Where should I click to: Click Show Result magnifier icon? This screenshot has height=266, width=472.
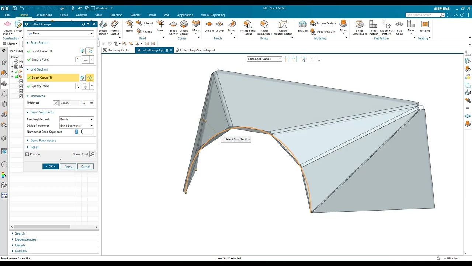[92, 154]
